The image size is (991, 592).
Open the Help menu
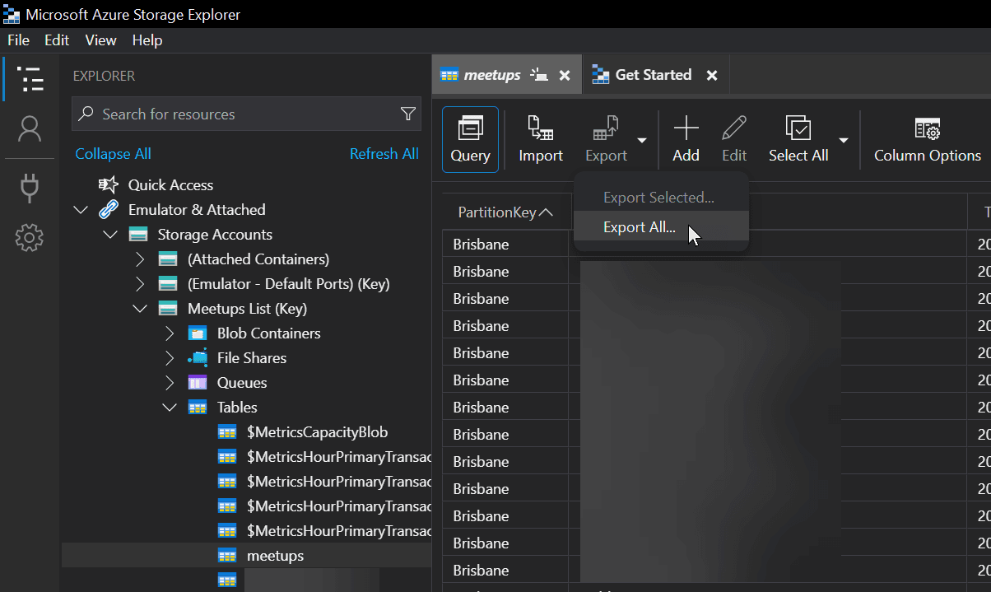pos(147,40)
